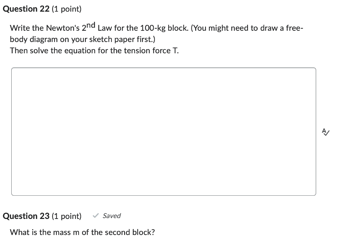The height and width of the screenshot is (249, 350).
Task: Click the Question 22 heading
Action: pos(26,9)
